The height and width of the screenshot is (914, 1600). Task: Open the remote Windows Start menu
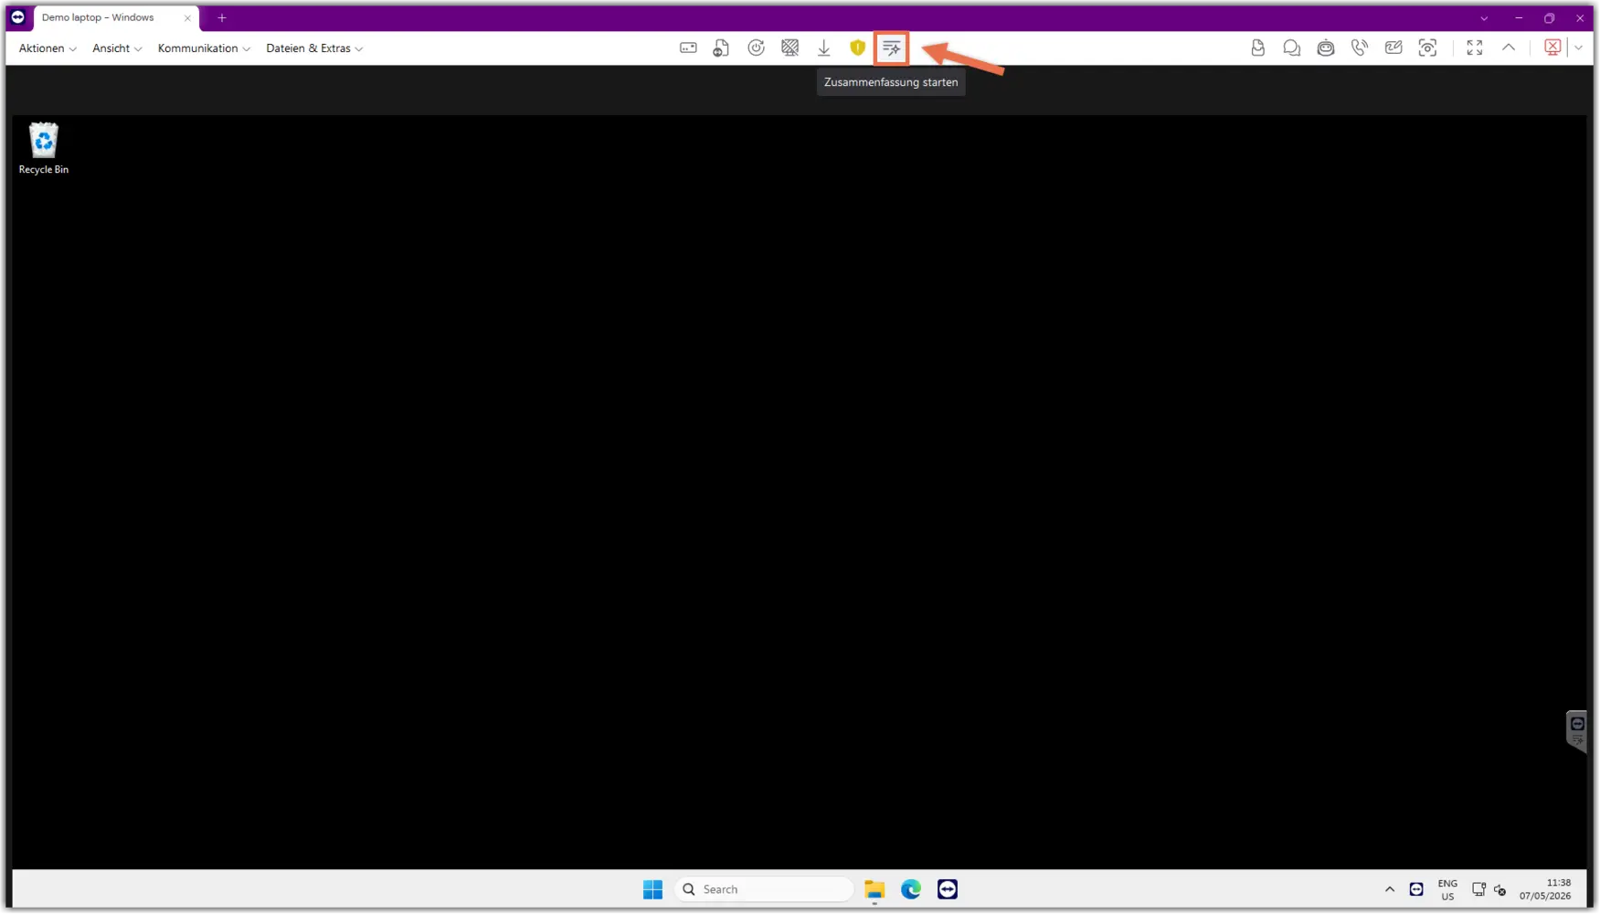pyautogui.click(x=652, y=889)
